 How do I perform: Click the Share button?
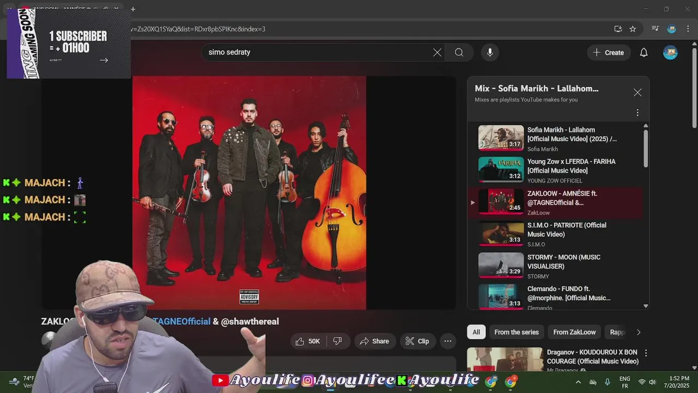coord(375,341)
